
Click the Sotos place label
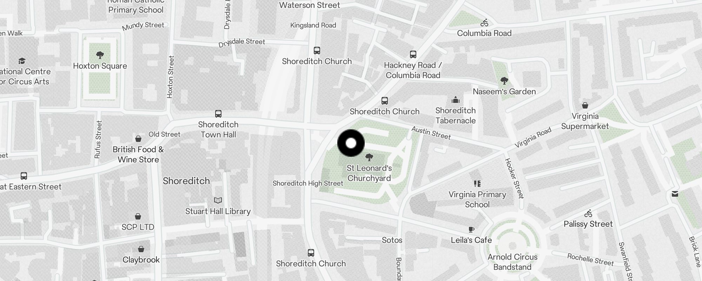point(392,240)
